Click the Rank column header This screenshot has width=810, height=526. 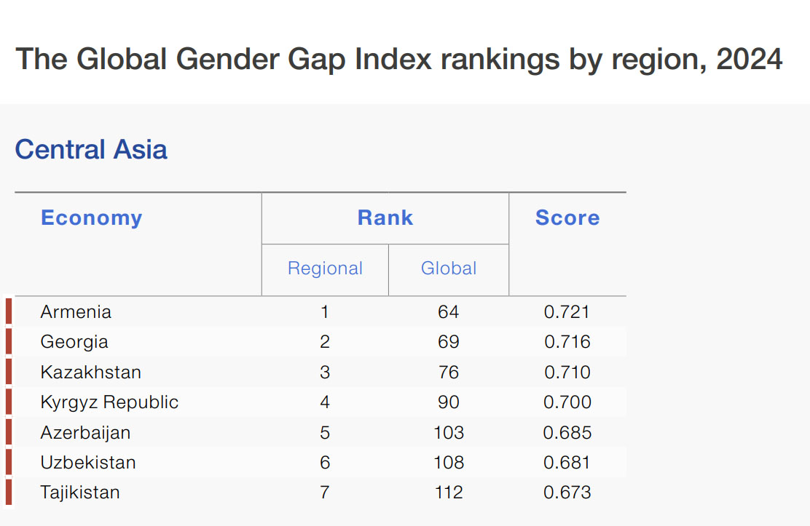pos(385,218)
